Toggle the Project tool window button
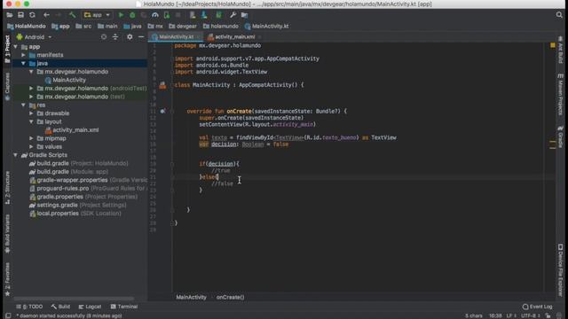The image size is (568, 319). pyautogui.click(x=7, y=50)
